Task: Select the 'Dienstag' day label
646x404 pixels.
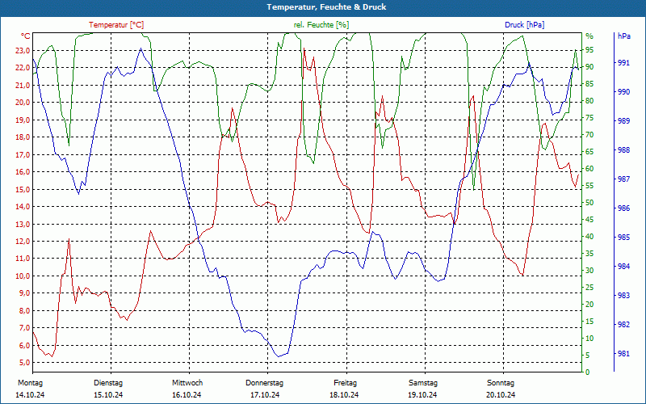Action: click(x=108, y=382)
